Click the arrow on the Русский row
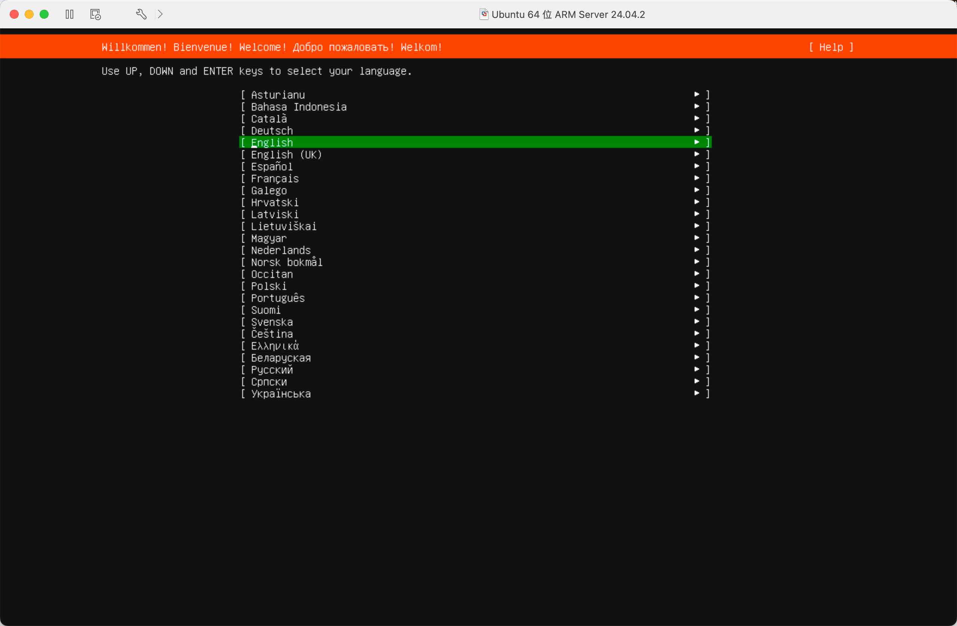The width and height of the screenshot is (957, 626). pyautogui.click(x=697, y=369)
